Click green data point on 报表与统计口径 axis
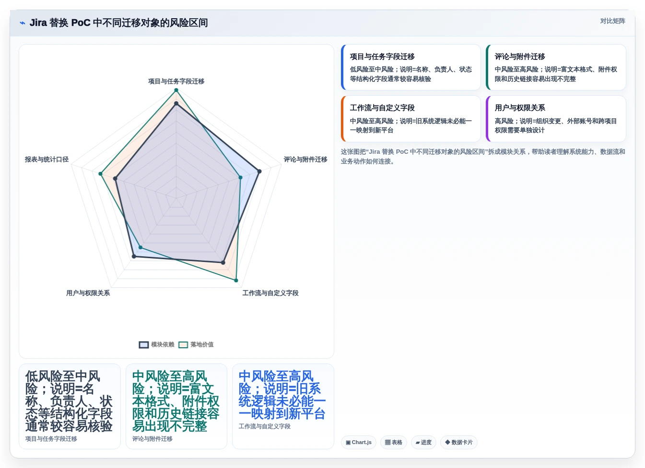The image size is (645, 468). pos(100,173)
